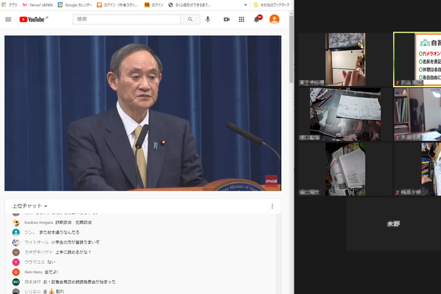Click the magnifier search button
This screenshot has width=441, height=294.
190,20
